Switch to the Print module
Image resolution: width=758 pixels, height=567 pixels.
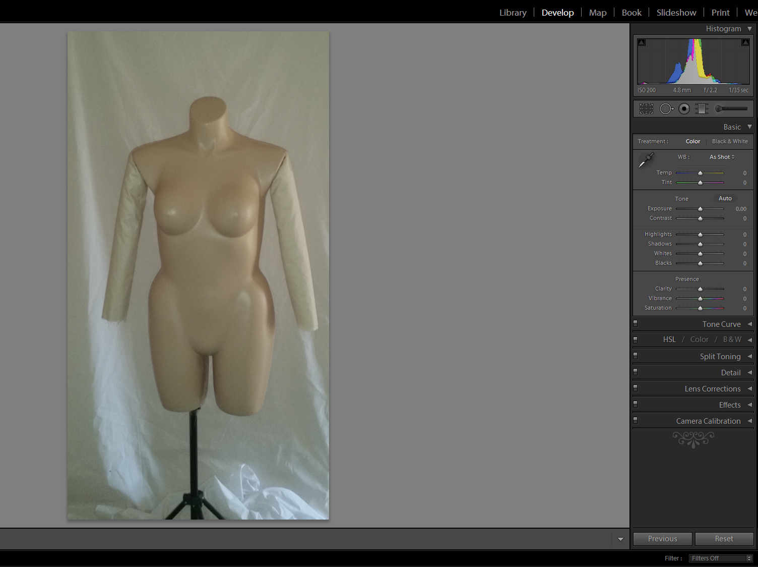(x=720, y=13)
